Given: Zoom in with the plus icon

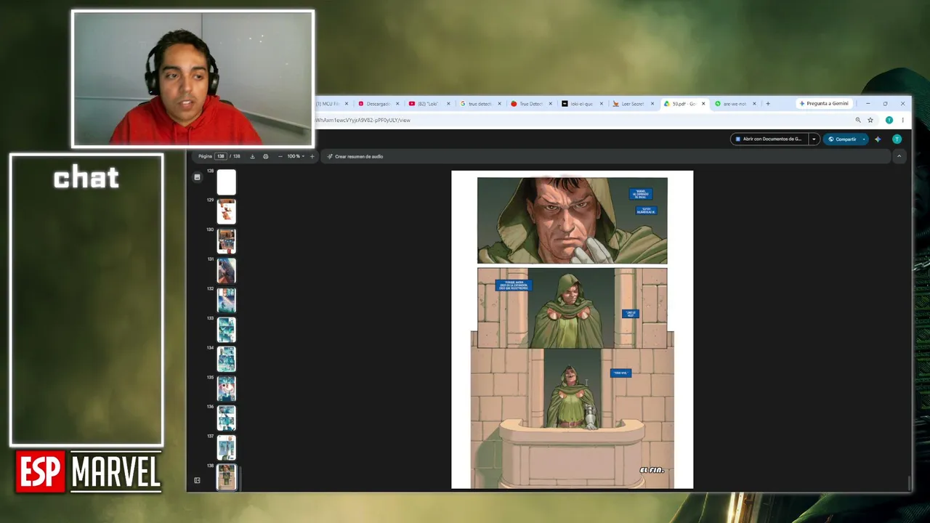Looking at the screenshot, I should click(x=312, y=156).
